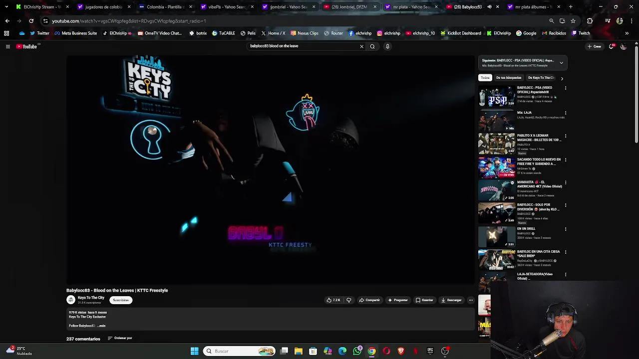
Task: Open the Ordenar por comments sort menu
Action: pyautogui.click(x=120, y=338)
